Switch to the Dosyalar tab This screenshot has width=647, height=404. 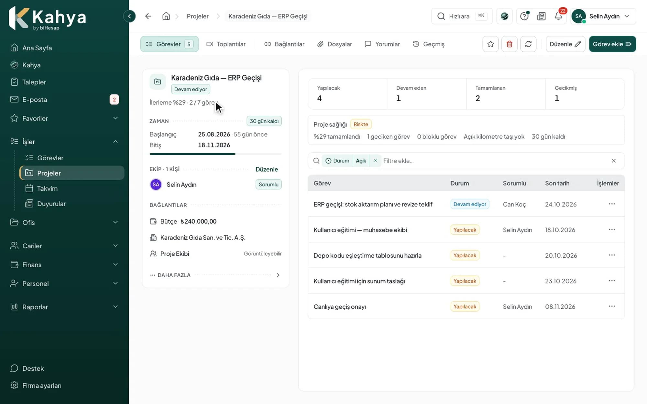[x=334, y=44]
